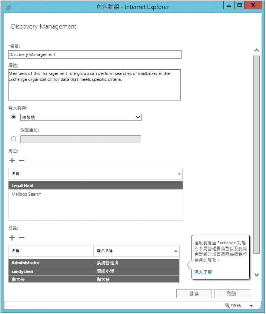Image resolution: width=266 pixels, height=314 pixels.
Task: Select the 預設值 write scope radio button
Action: pyautogui.click(x=13, y=117)
